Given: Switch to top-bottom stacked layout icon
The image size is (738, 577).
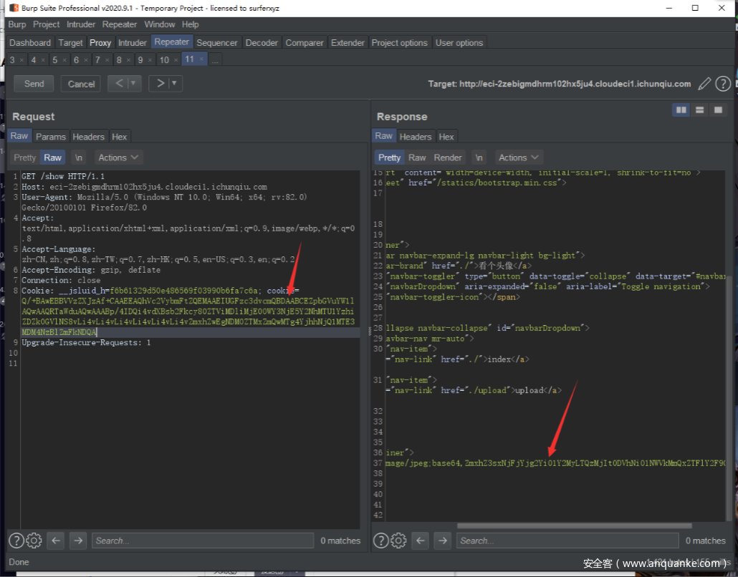Looking at the screenshot, I should [x=699, y=110].
